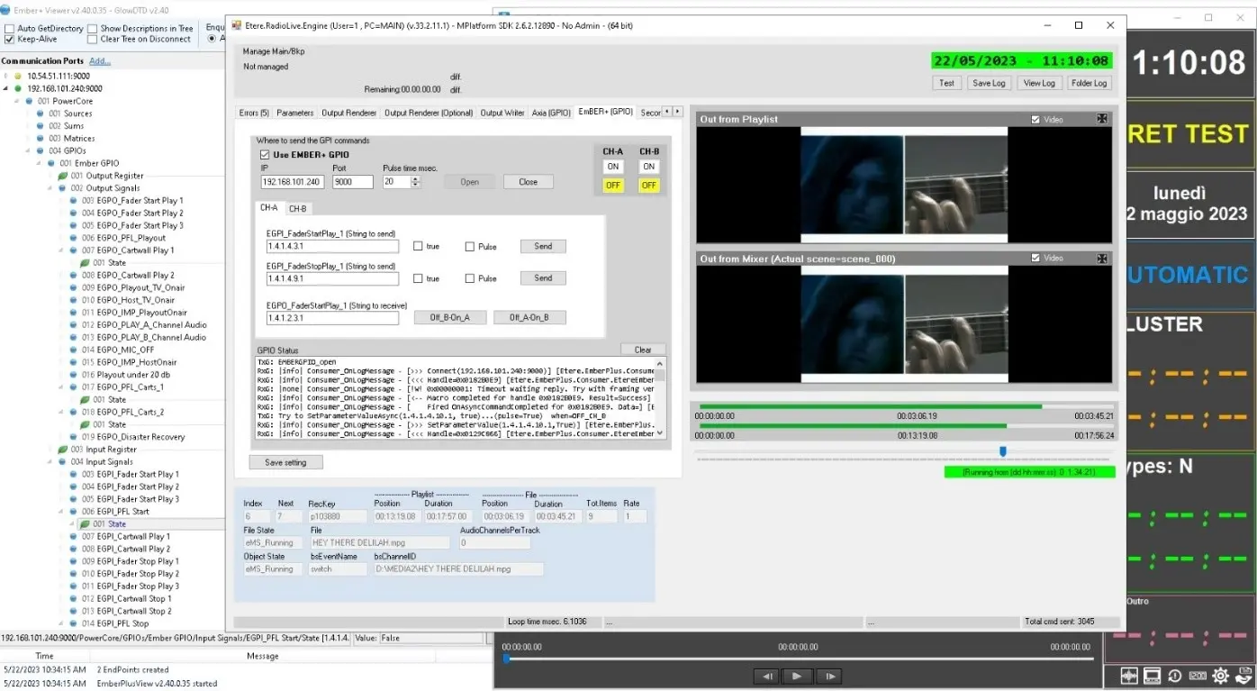Image resolution: width=1257 pixels, height=691 pixels.
Task: Toggle the Keep-Alive checkbox
Action: (x=10, y=39)
